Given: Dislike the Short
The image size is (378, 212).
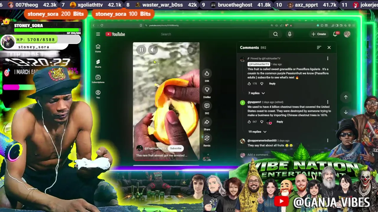Looking at the screenshot, I should tap(207, 90).
